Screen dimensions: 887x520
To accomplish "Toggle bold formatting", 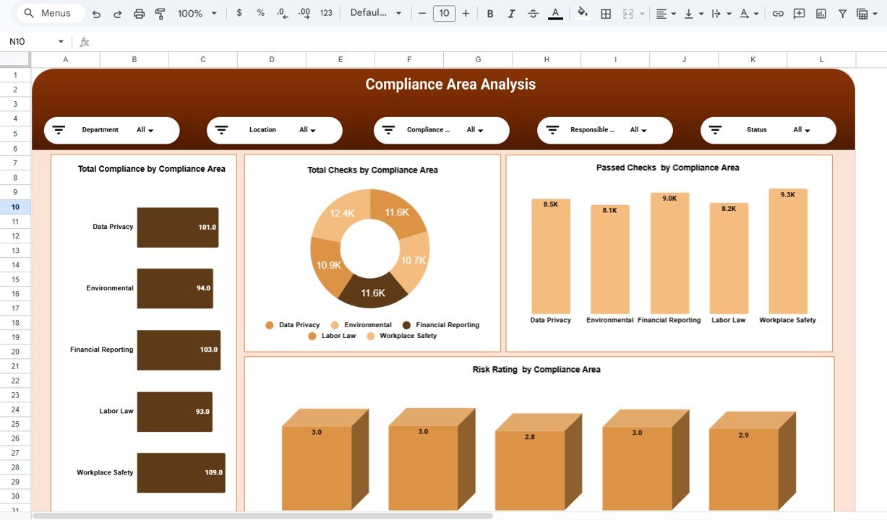I will coord(490,13).
